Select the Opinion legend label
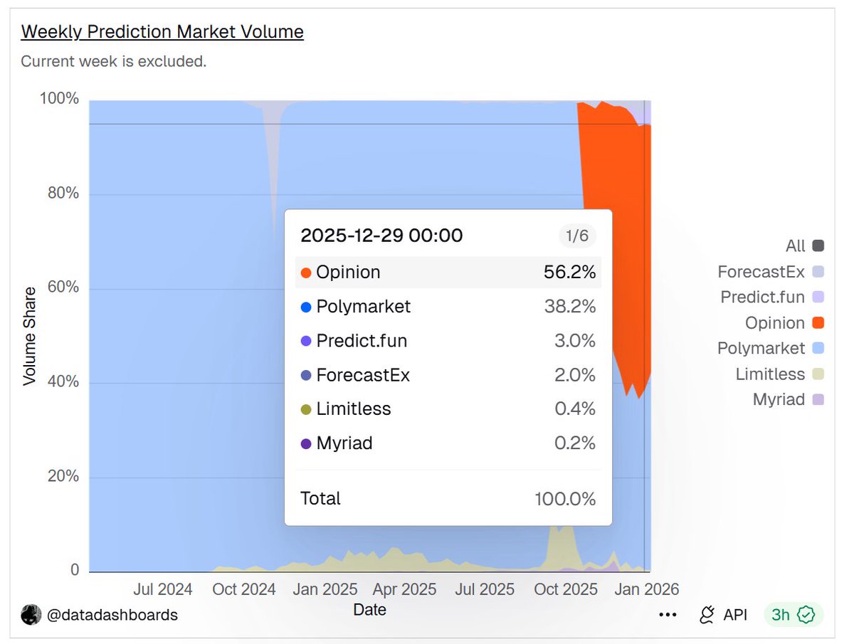The height and width of the screenshot is (644, 854). point(775,323)
